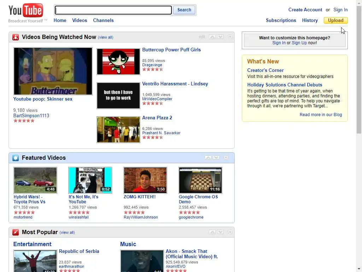Screen dimensions: 362x272
Task: Click star rating for ZOMG KITTEH video
Action: [x=134, y=212]
